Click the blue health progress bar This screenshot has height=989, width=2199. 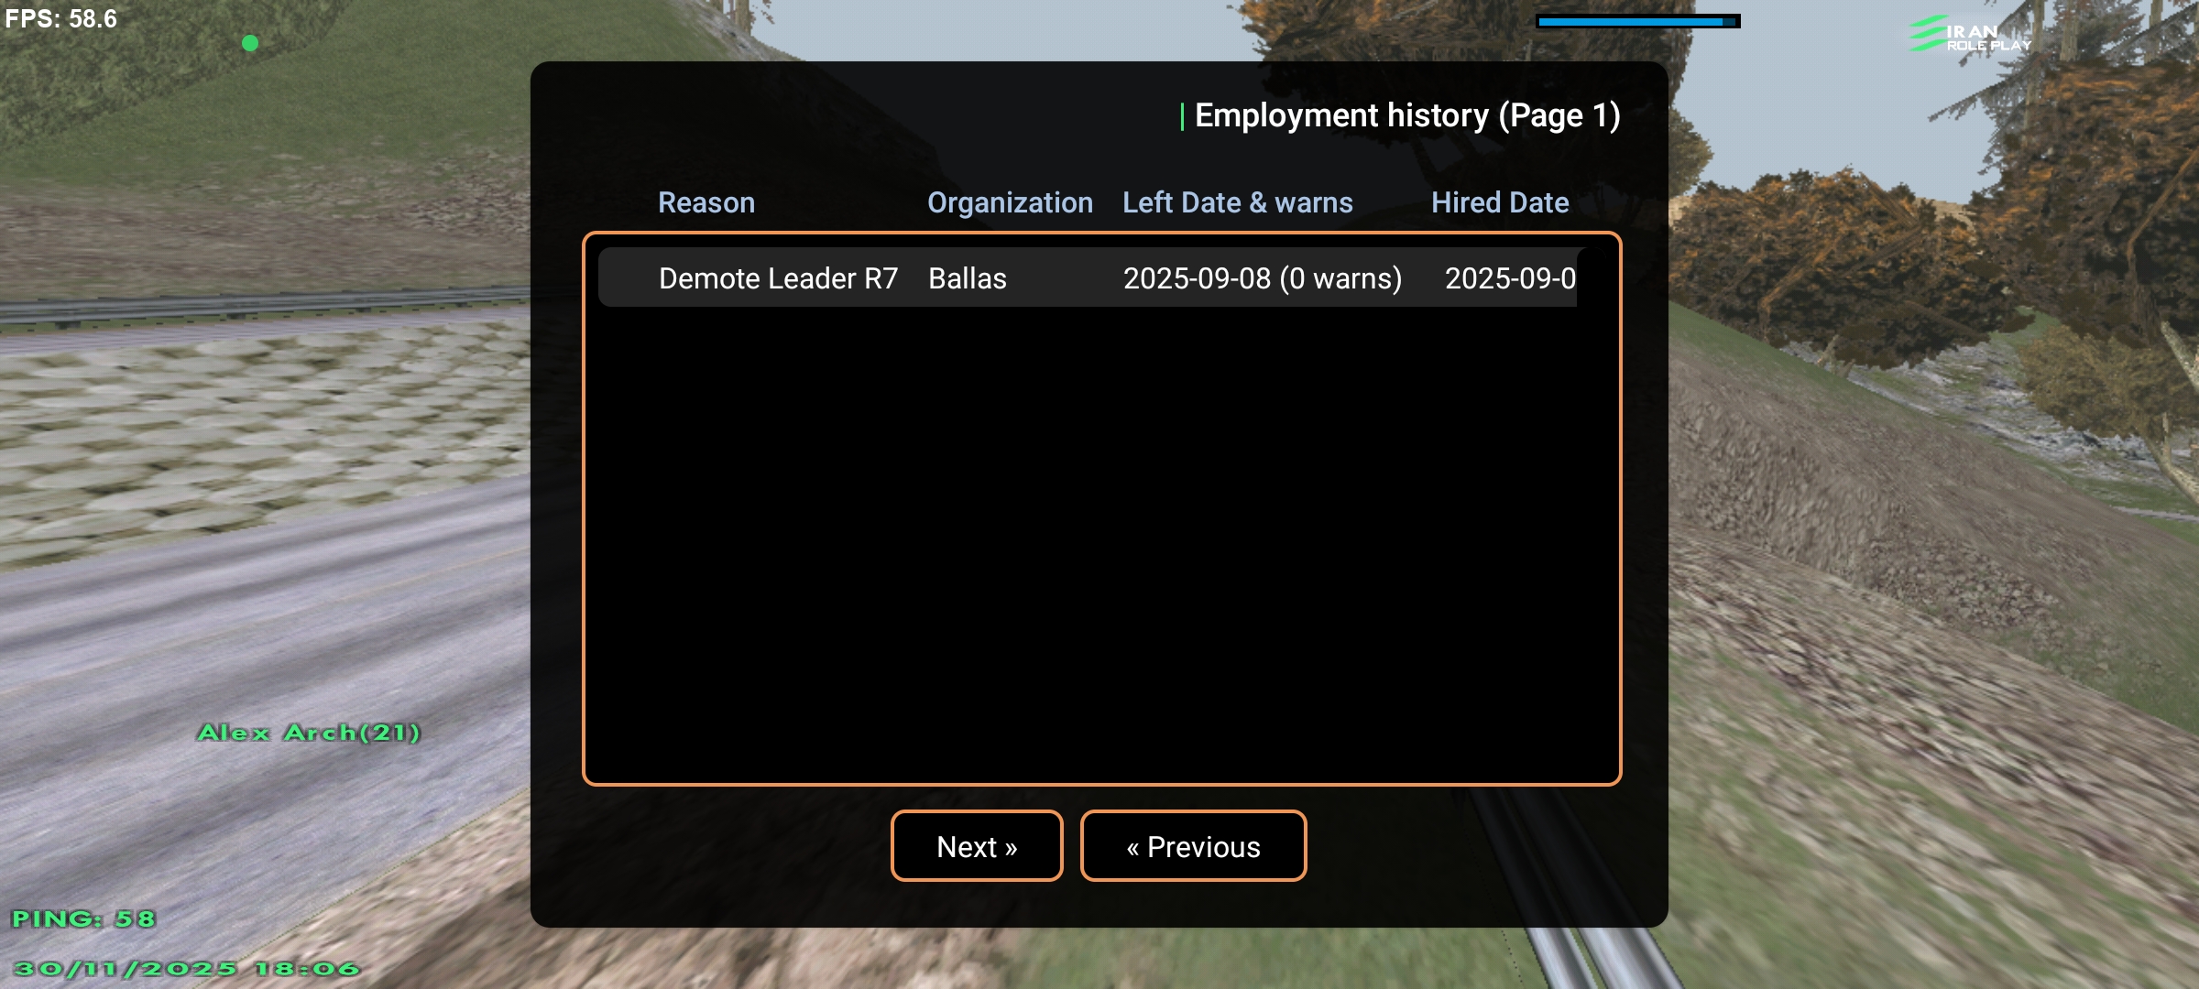coord(1637,21)
